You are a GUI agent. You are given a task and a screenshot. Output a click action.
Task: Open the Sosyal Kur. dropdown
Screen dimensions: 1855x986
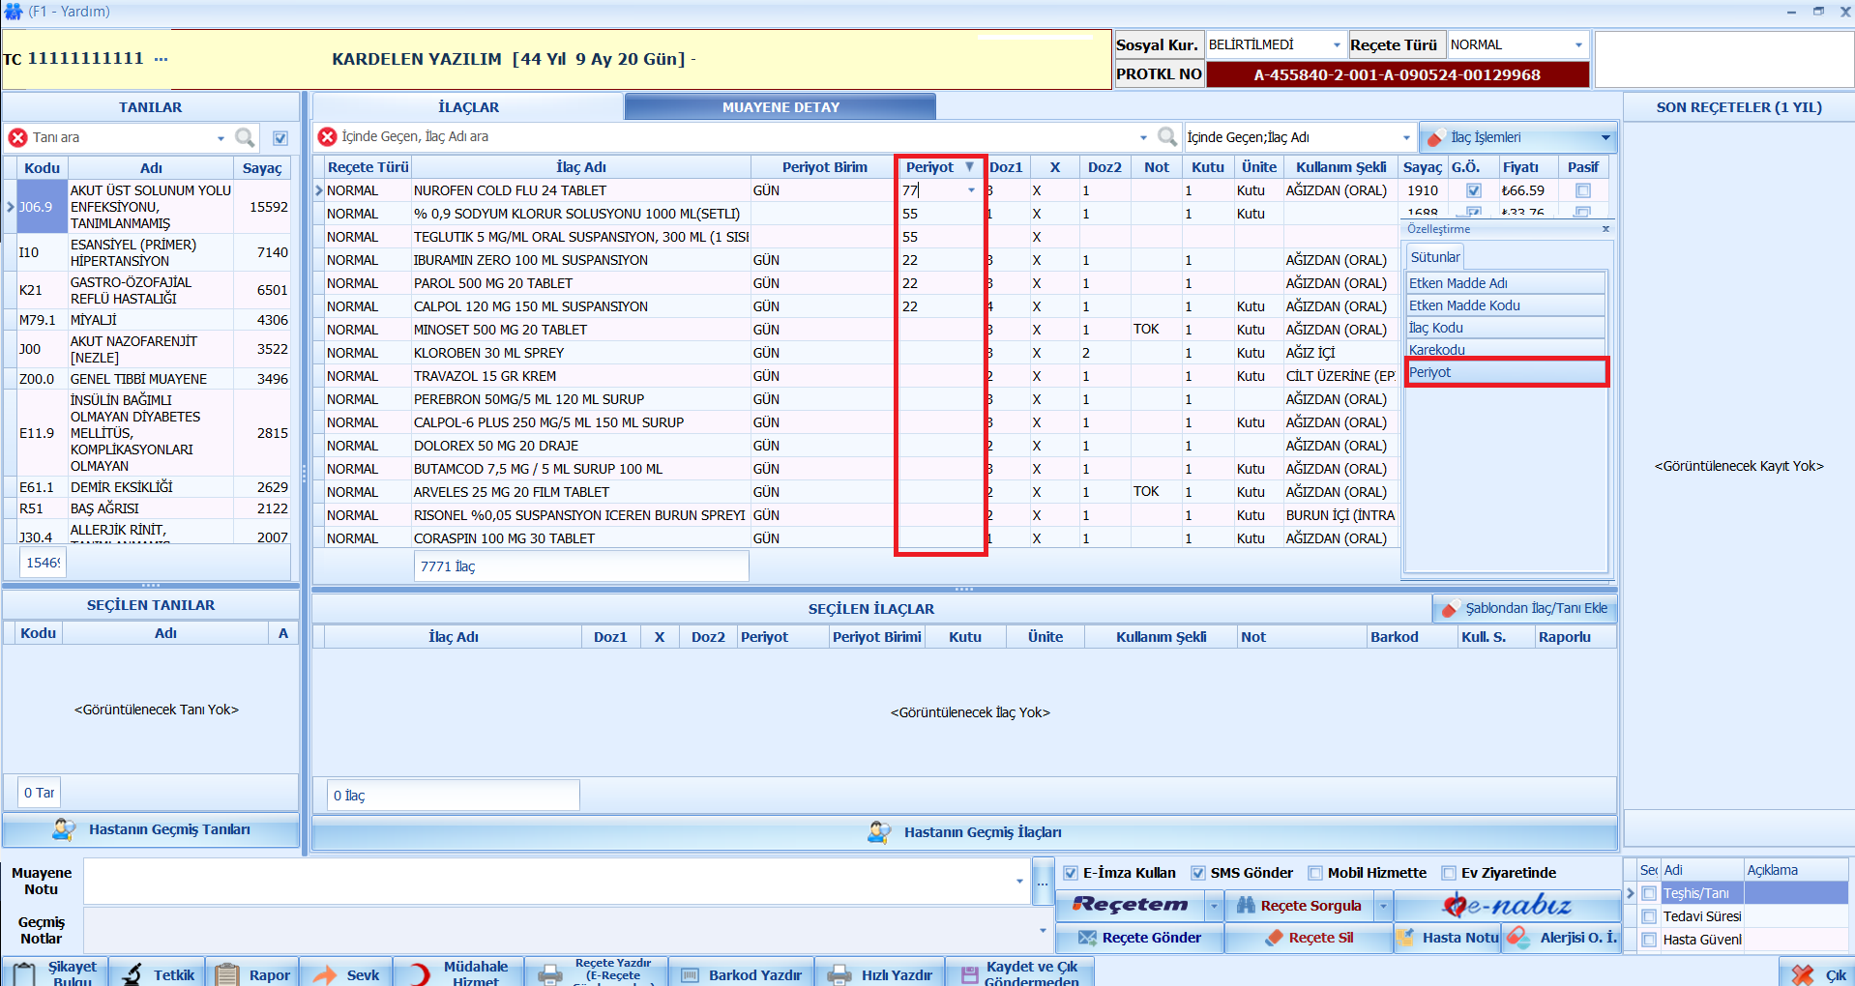pyautogui.click(x=1337, y=45)
